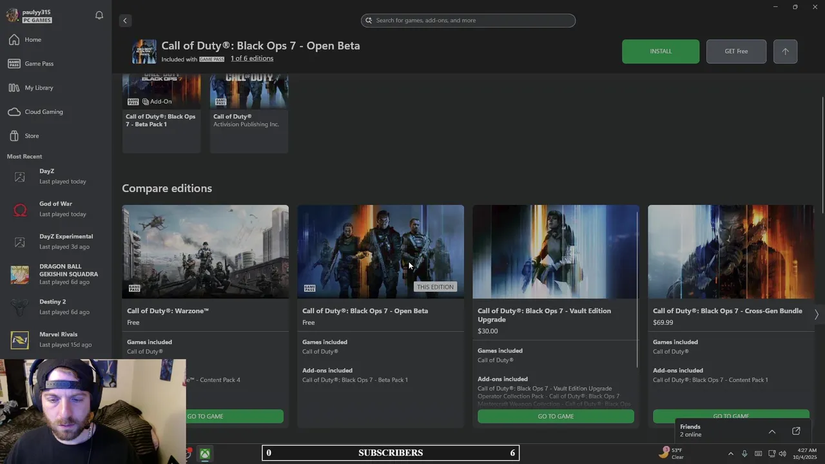This screenshot has height=464, width=825.
Task: Open the DRAGON BALL GEKISHIN SQUADRA entry
Action: tap(55, 274)
